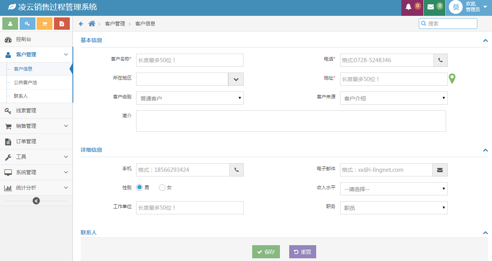Select the 女 gender radio button
Screen dimensions: 492x261
coord(162,187)
